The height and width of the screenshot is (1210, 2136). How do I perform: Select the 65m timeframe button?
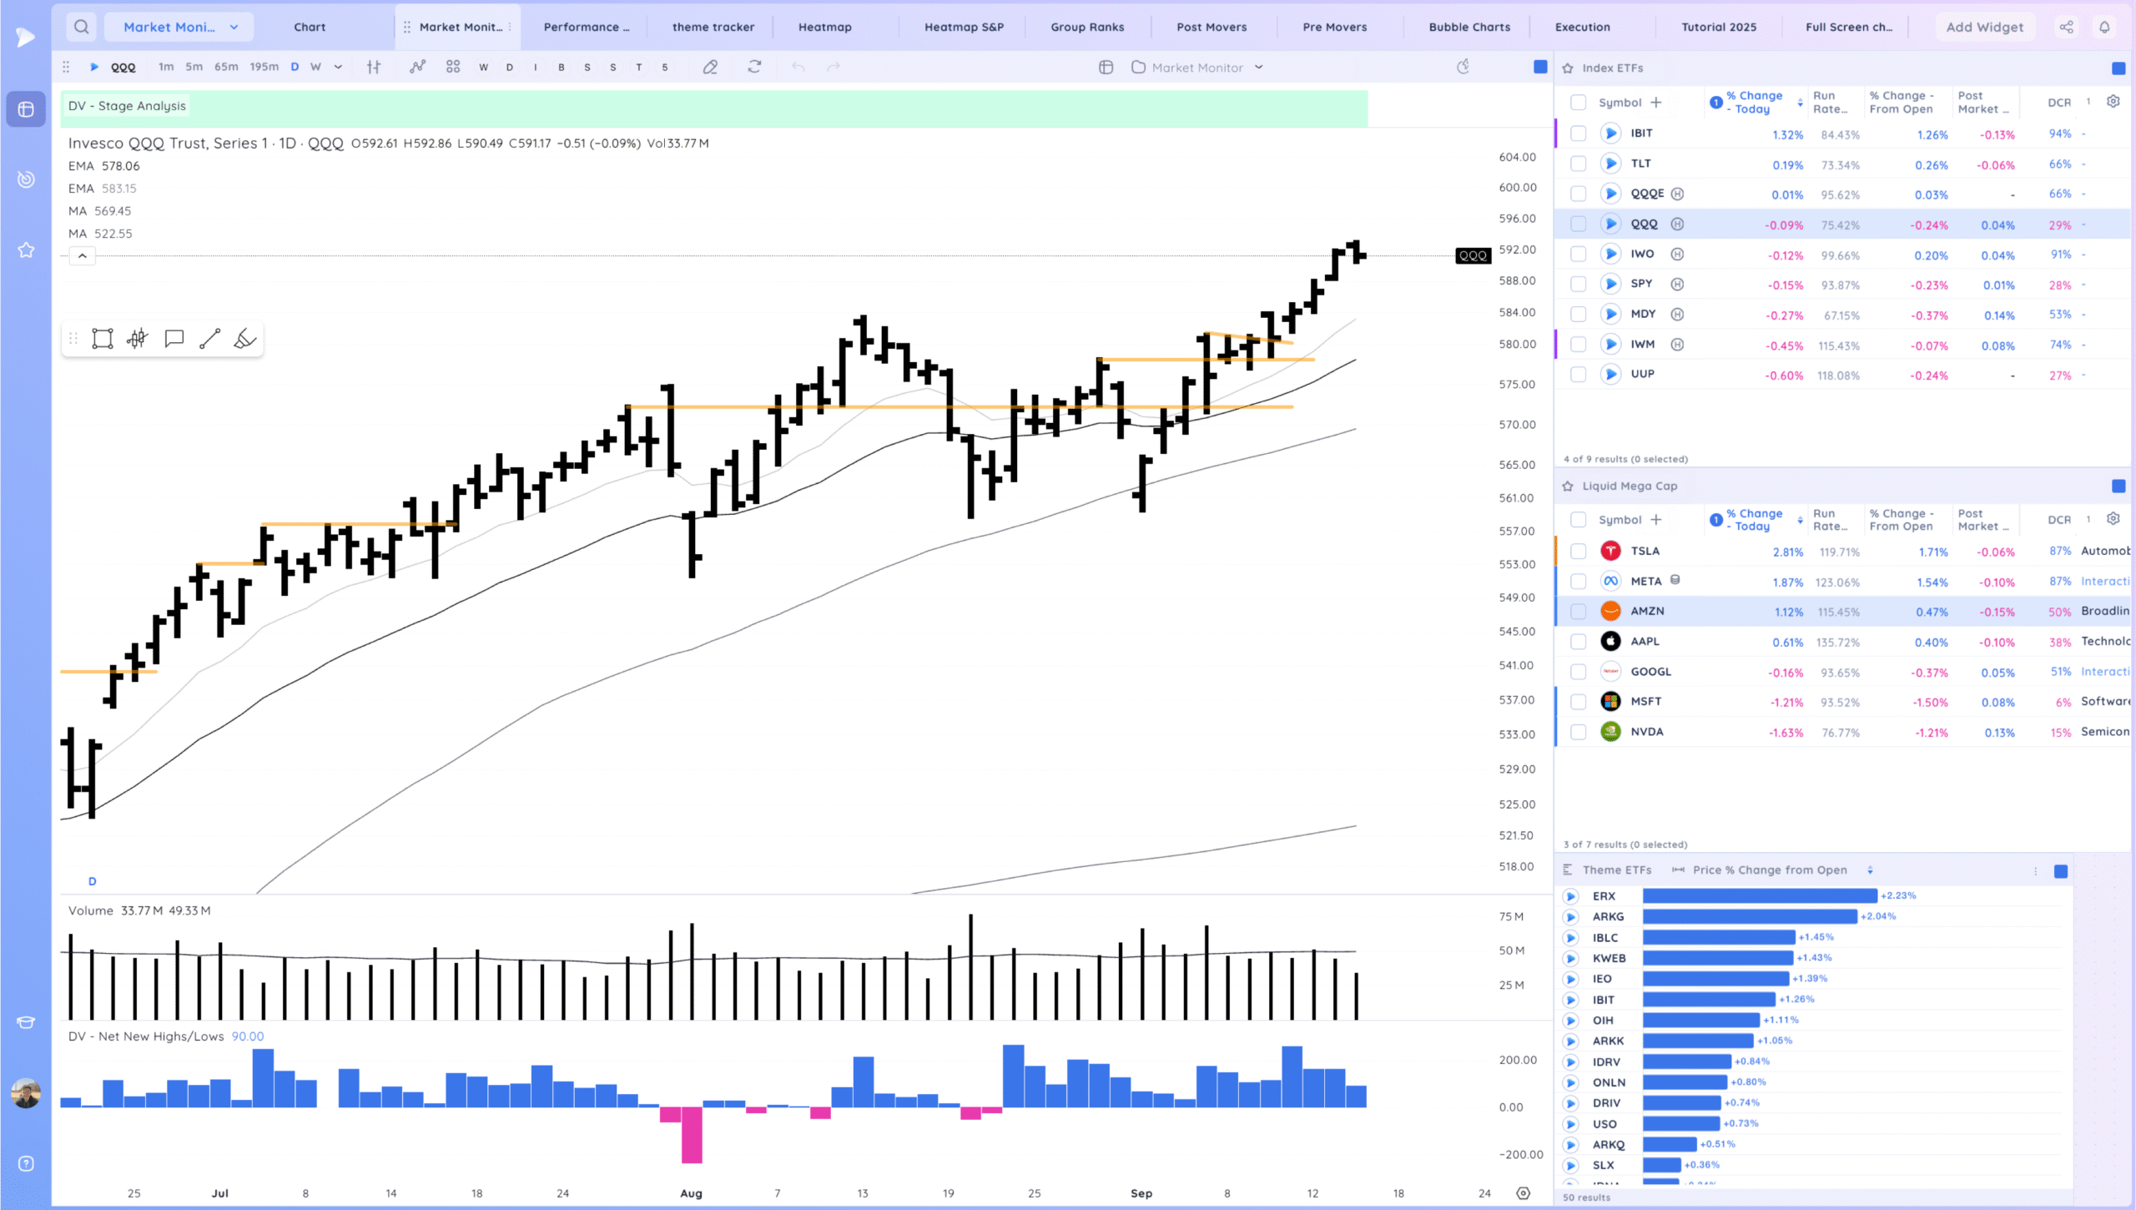226,67
